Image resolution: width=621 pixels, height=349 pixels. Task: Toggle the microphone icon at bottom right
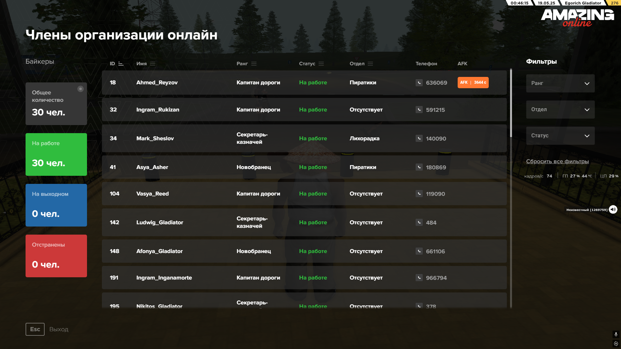(x=616, y=334)
